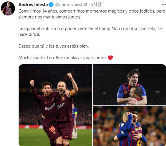The width and height of the screenshot is (166, 146).
Task: Open the @andresiniesta8 handle link
Action: [x=71, y=5]
